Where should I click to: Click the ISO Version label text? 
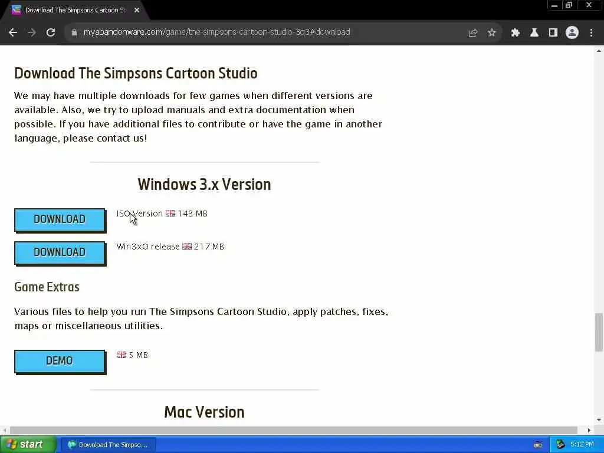pyautogui.click(x=139, y=214)
